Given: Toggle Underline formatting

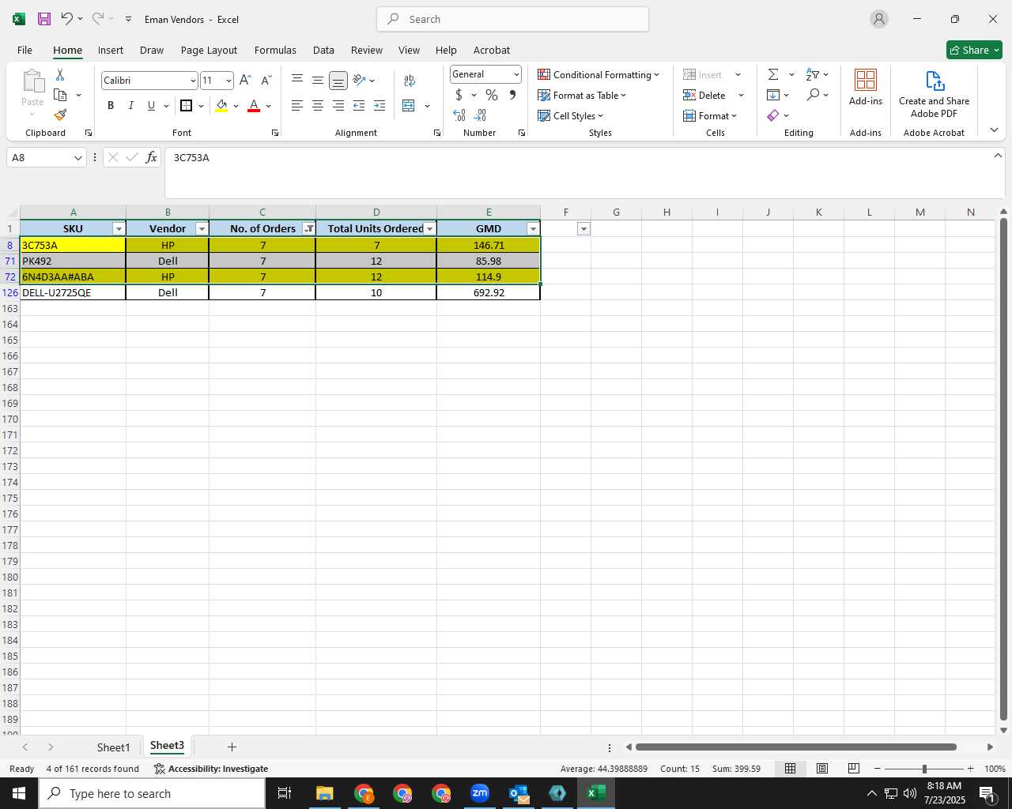Looking at the screenshot, I should point(151,106).
